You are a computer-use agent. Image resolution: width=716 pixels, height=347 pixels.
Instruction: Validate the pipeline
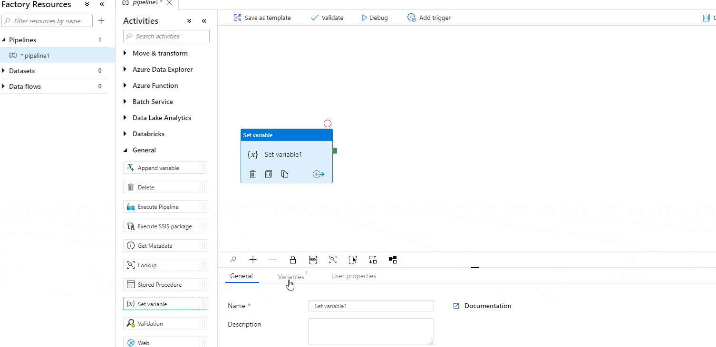tap(327, 18)
